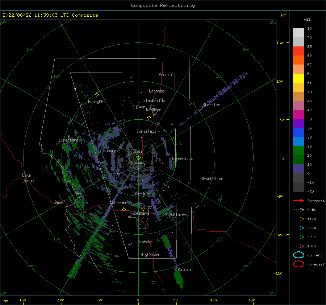Image resolution: width=326 pixels, height=305 pixels.
Task: Select the bright green swatch in dBZ legend
Action: [298, 151]
